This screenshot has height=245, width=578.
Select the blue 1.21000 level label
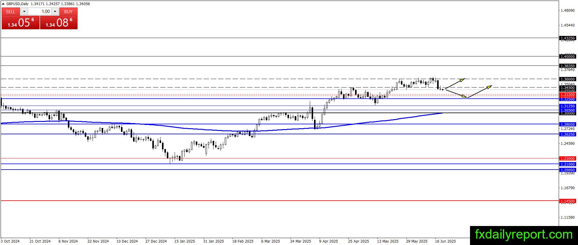567,164
